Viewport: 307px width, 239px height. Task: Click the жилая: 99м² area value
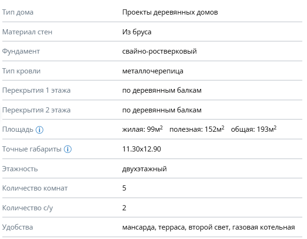click(142, 129)
